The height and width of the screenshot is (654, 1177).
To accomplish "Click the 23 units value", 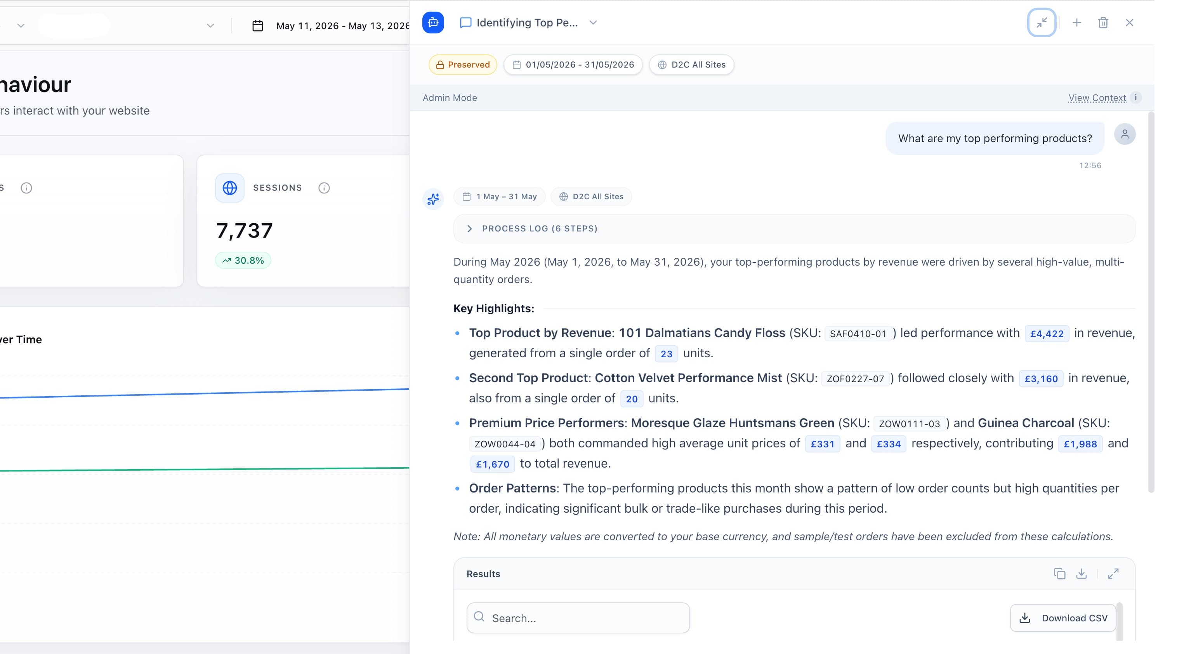I will click(x=666, y=354).
